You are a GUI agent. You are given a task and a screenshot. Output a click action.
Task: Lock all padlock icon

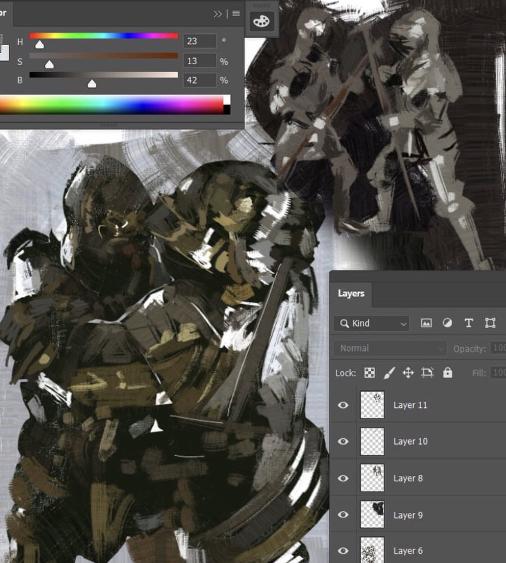coord(447,373)
